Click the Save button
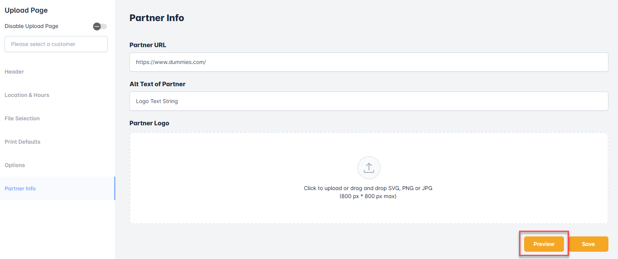This screenshot has width=618, height=259. click(x=588, y=244)
